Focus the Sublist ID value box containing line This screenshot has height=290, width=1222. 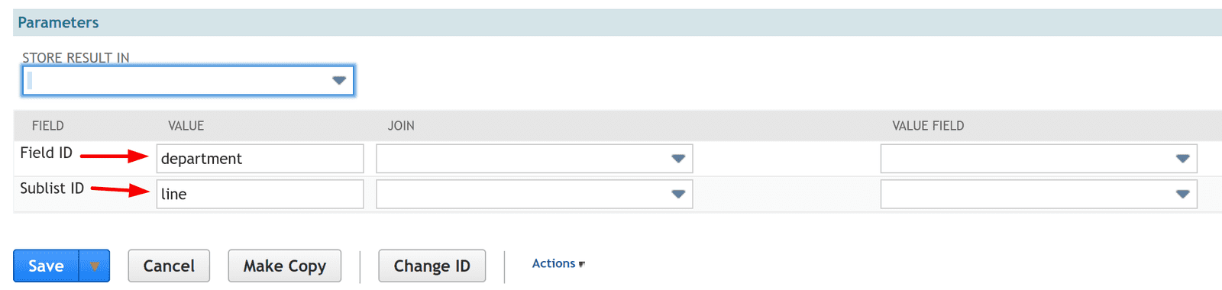pyautogui.click(x=260, y=194)
